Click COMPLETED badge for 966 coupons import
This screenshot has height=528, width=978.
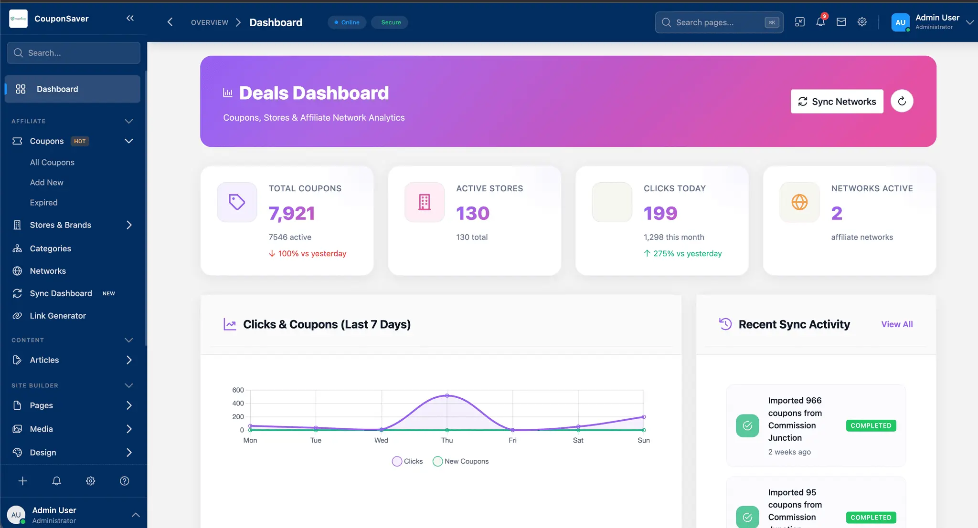point(871,425)
